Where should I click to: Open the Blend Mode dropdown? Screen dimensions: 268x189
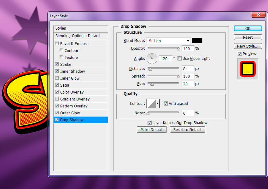[168, 41]
